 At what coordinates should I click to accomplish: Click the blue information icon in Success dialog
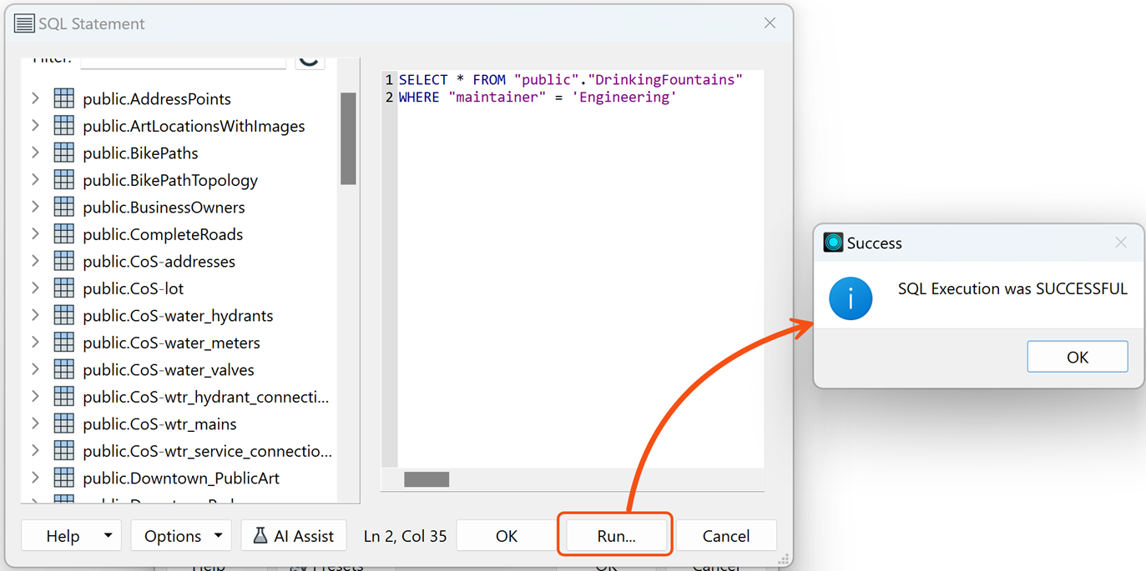(851, 298)
